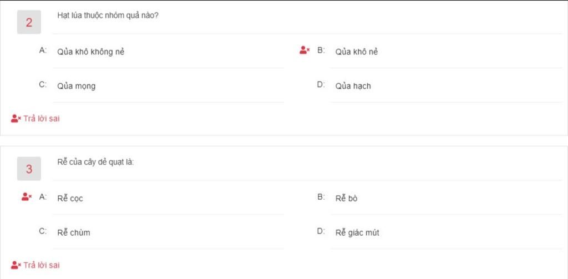The width and height of the screenshot is (568, 279).
Task: Select answer 'Rễ cọc'
Action: 70,199
